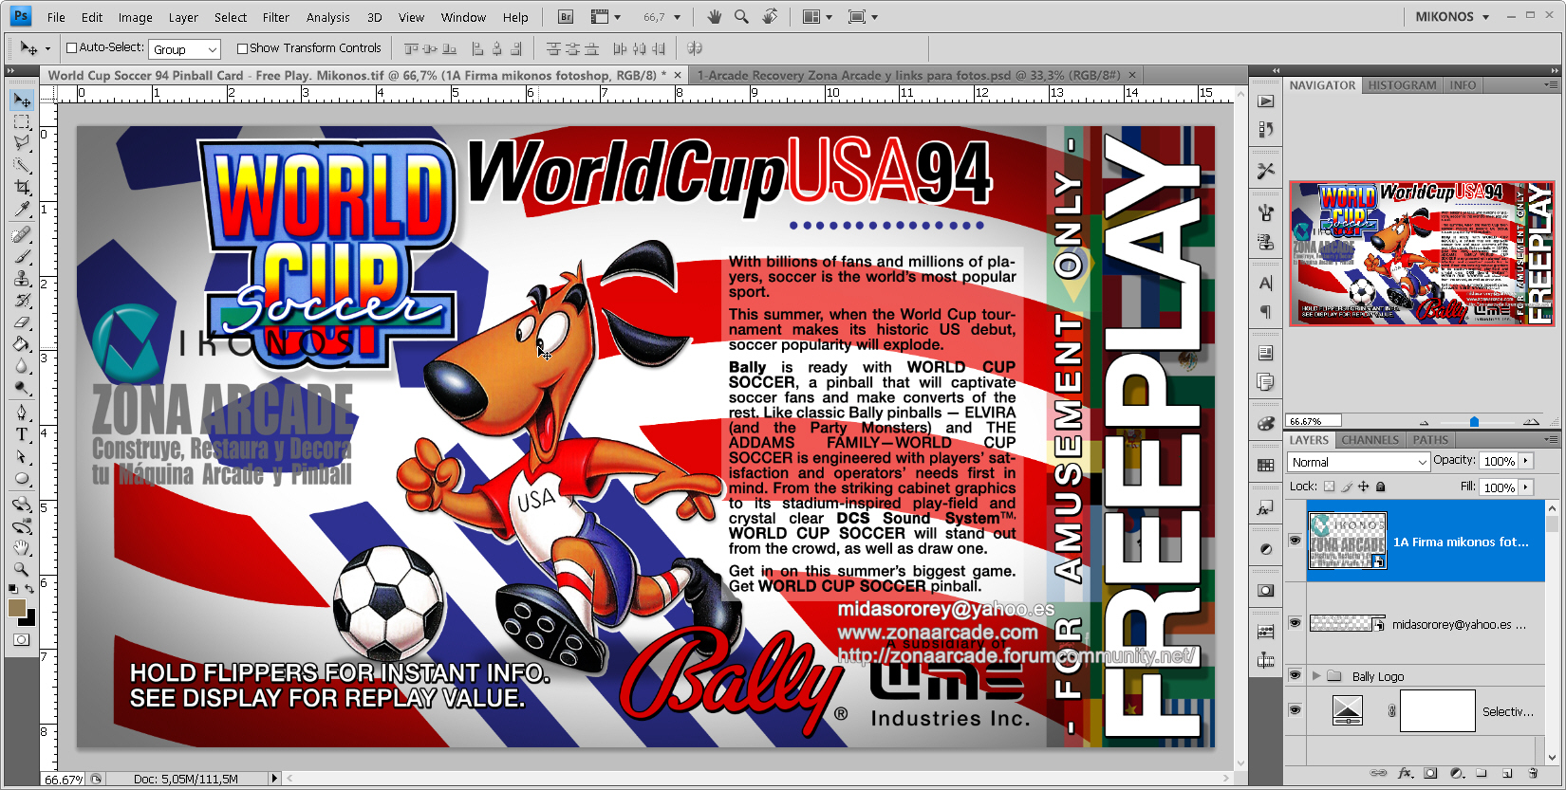Select the midasororey@yahoo.es layer name
This screenshot has width=1566, height=790.
pos(1459,624)
